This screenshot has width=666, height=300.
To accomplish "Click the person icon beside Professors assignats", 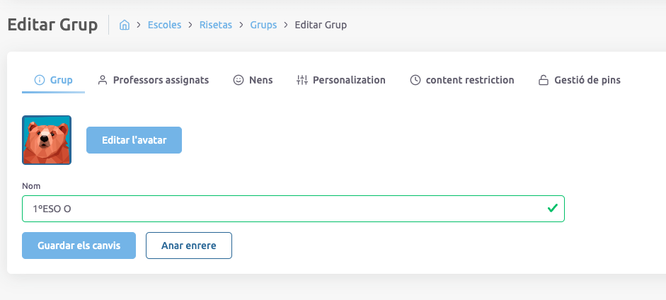I will point(103,80).
